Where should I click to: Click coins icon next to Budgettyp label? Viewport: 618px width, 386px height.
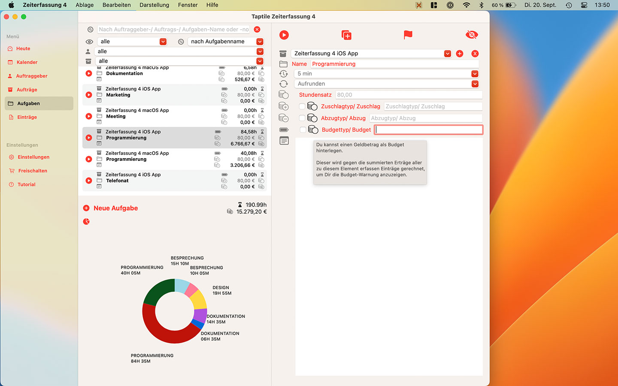coord(313,130)
